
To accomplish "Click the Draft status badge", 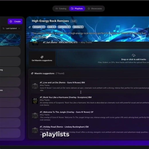I will (x=74, y=21).
